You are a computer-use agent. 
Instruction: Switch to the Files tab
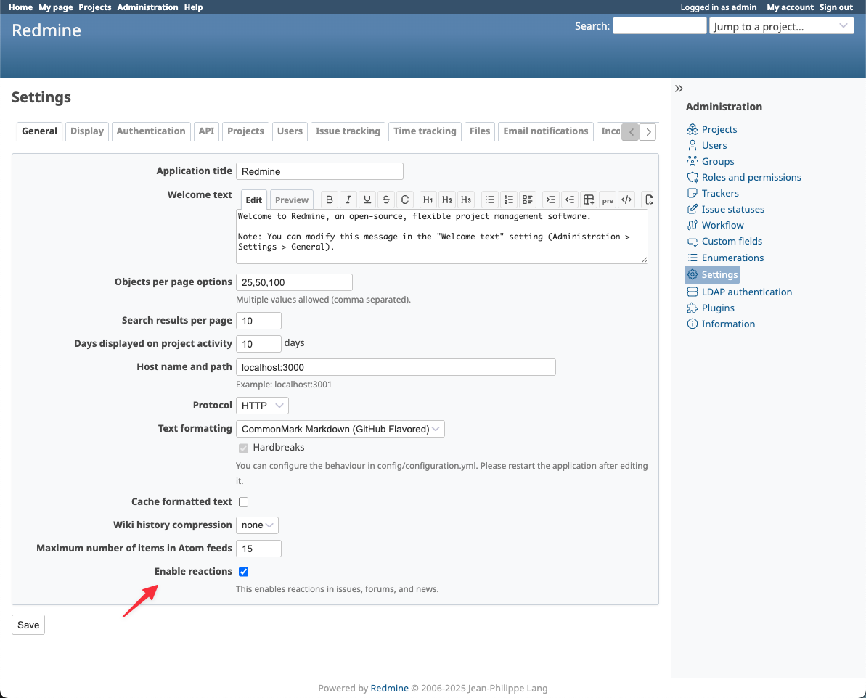(480, 131)
